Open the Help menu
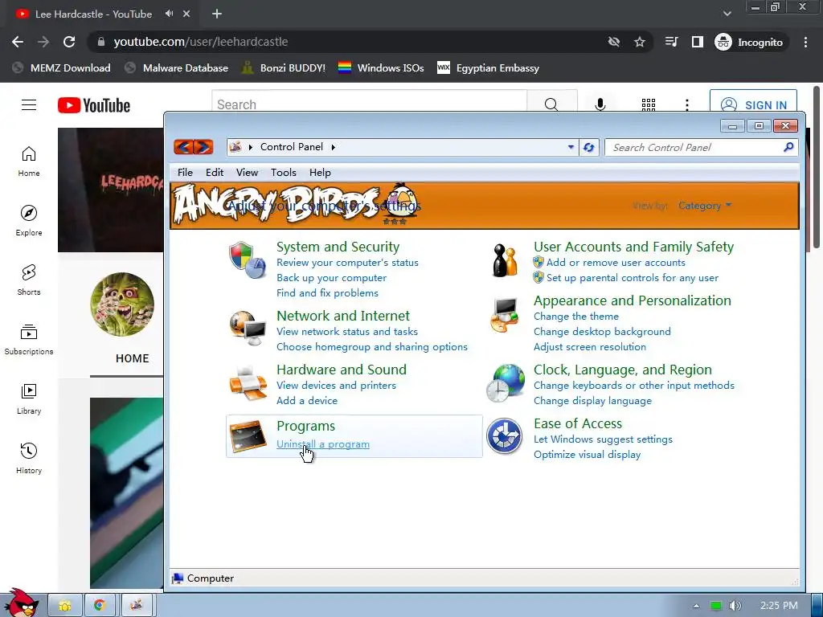 (x=320, y=173)
